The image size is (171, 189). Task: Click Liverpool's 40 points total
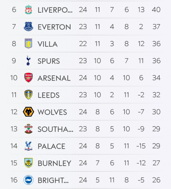[156, 10]
